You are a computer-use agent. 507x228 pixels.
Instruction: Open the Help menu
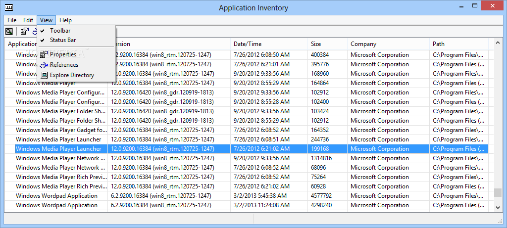point(65,20)
